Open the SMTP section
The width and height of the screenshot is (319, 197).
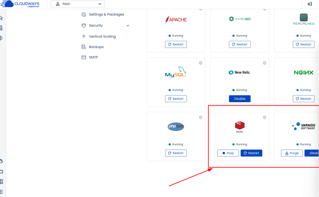pos(93,57)
